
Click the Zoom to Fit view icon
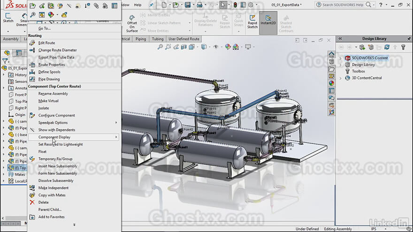pyautogui.click(x=160, y=47)
